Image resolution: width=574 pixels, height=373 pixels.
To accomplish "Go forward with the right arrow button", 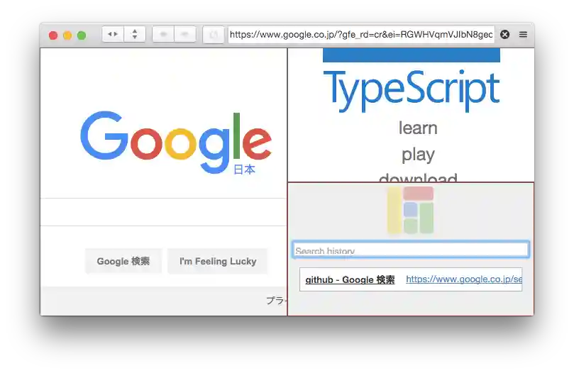I will 185,35.
